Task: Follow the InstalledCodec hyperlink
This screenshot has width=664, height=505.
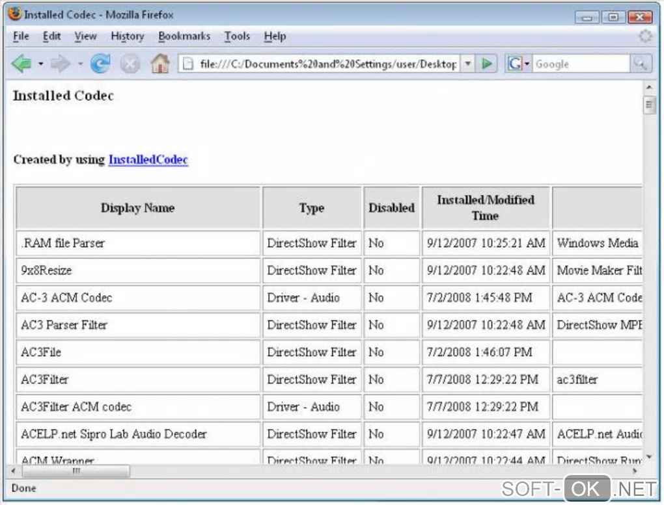Action: click(x=148, y=159)
